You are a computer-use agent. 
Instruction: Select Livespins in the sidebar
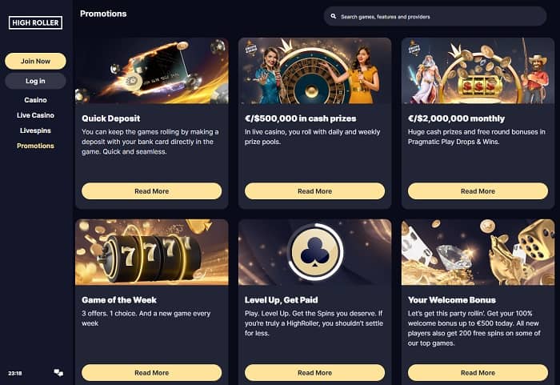[x=35, y=130]
